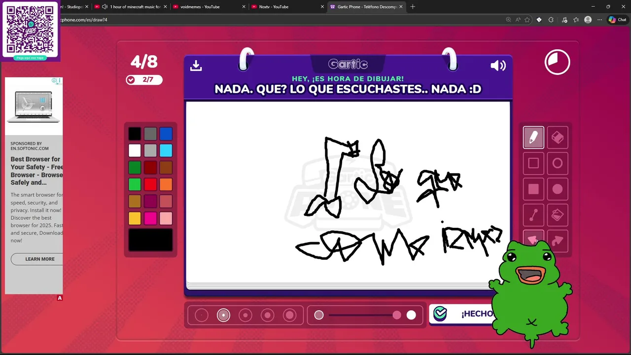Pick the cyan color swatch
This screenshot has width=631, height=355.
[x=166, y=150]
